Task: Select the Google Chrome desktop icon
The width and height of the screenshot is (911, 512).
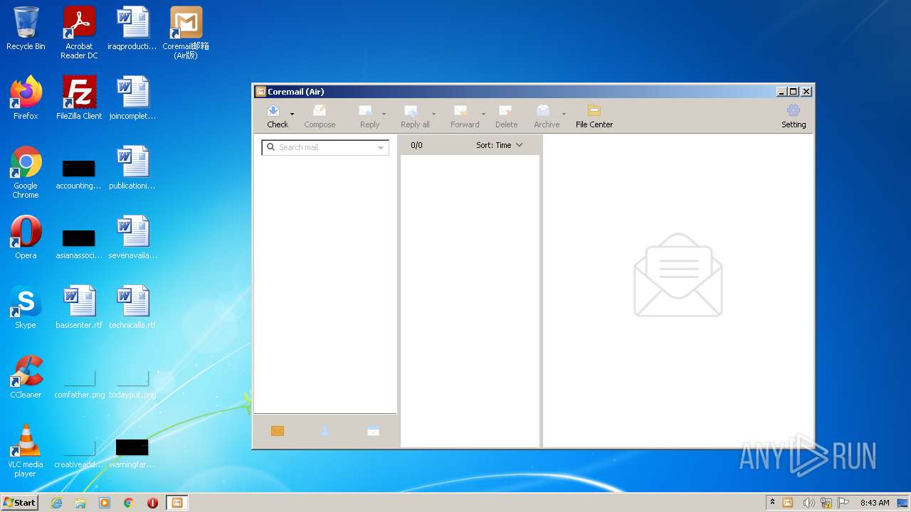Action: (26, 172)
